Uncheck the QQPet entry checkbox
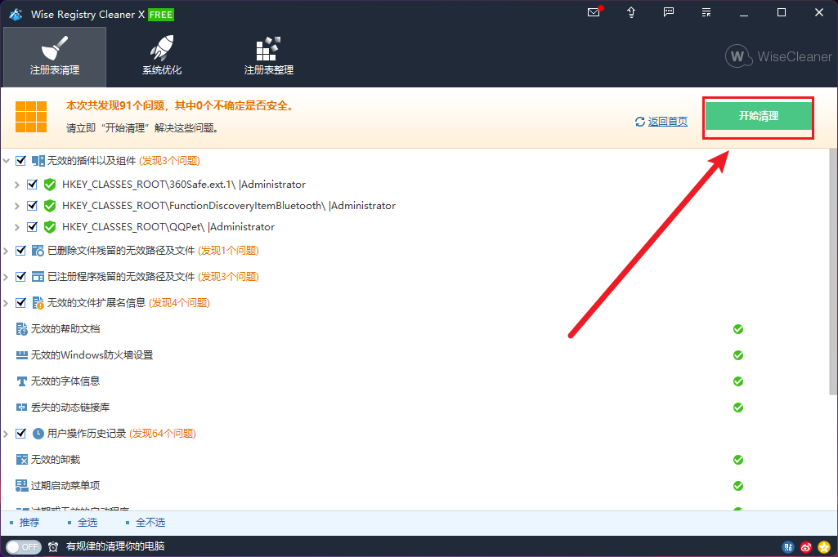The image size is (838, 557). [x=32, y=227]
